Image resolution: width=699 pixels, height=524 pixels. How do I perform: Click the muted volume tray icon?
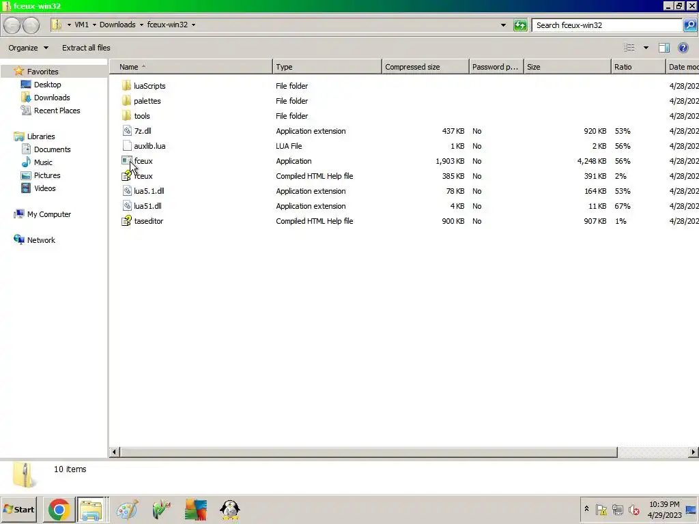(x=634, y=510)
